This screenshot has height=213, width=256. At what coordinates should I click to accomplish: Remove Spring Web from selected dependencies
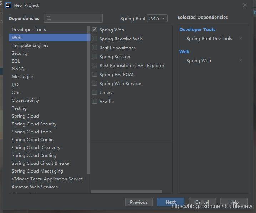pyautogui.click(x=240, y=60)
